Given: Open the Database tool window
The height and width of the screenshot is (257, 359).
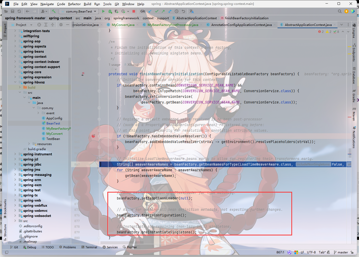Looking at the screenshot, I should (354, 75).
